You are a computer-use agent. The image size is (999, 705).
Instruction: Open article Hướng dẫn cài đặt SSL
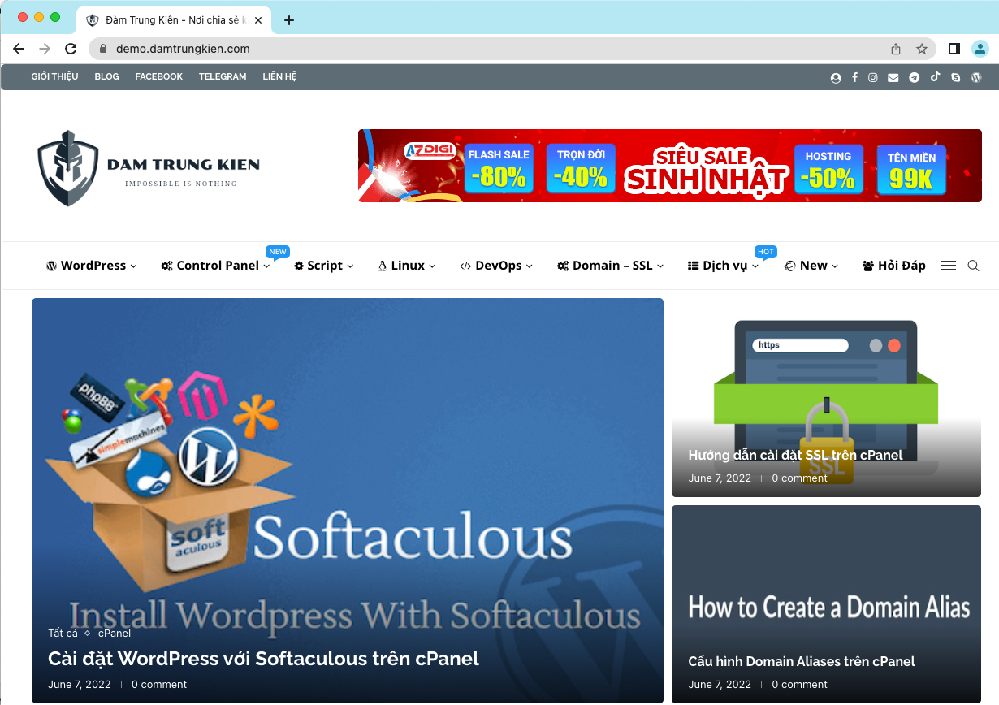(x=795, y=455)
